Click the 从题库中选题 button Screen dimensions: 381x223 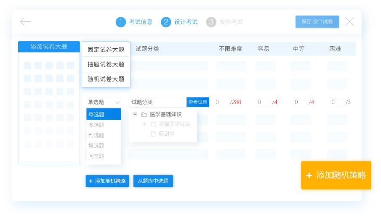point(153,181)
